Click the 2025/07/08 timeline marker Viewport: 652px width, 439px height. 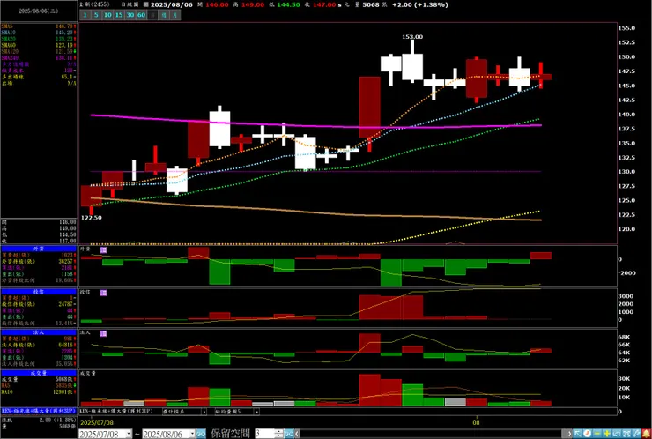(96, 422)
